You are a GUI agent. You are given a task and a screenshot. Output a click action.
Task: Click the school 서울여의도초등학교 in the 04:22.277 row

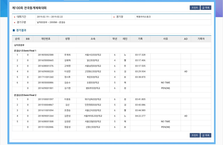pos(93,116)
